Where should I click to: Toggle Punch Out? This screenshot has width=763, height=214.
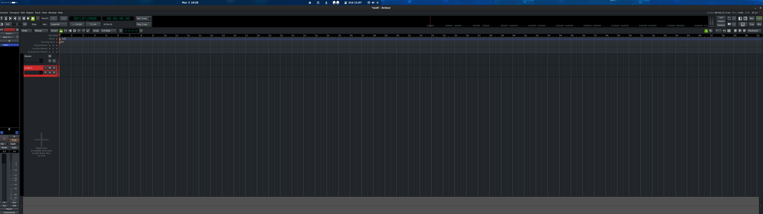[x=64, y=18]
